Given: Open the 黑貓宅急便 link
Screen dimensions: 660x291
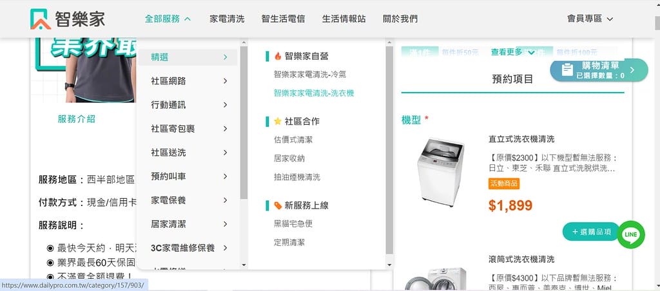Looking at the screenshot, I should pyautogui.click(x=293, y=223).
